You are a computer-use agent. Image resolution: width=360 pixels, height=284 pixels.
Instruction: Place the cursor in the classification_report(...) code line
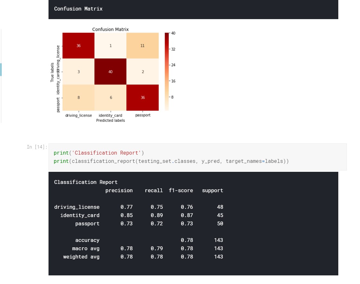(171, 161)
